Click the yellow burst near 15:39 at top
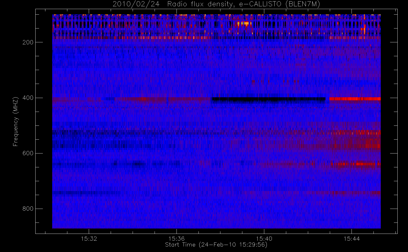Image resolution: width=408 pixels, height=252 pixels. 244,23
